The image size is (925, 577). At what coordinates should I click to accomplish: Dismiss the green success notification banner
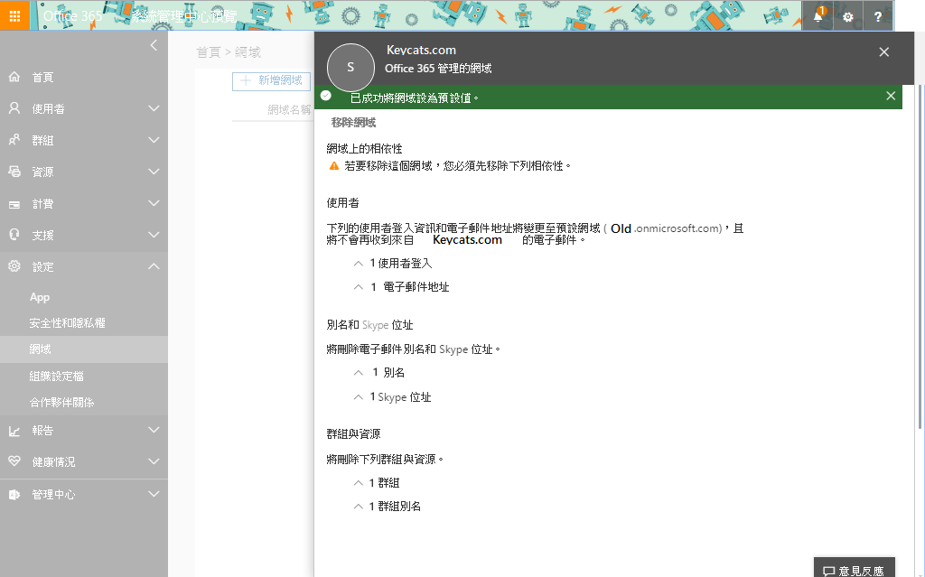coord(891,96)
